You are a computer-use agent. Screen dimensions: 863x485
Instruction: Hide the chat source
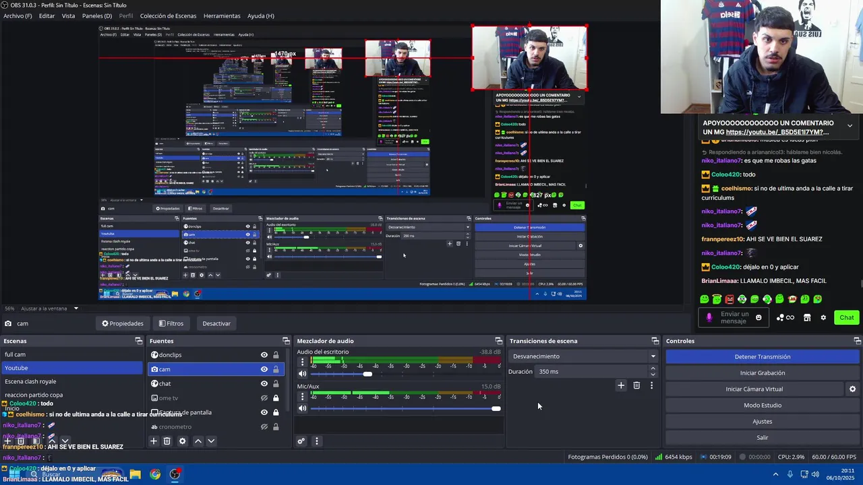[264, 383]
